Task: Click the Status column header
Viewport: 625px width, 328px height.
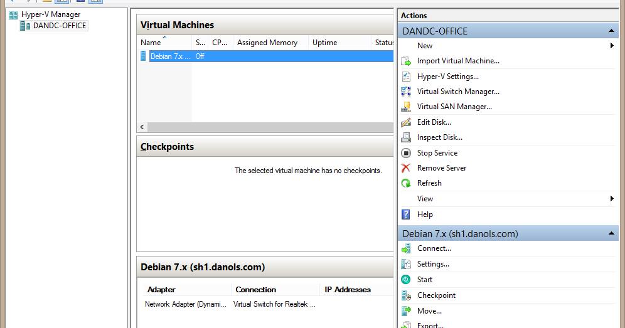Action: [383, 43]
